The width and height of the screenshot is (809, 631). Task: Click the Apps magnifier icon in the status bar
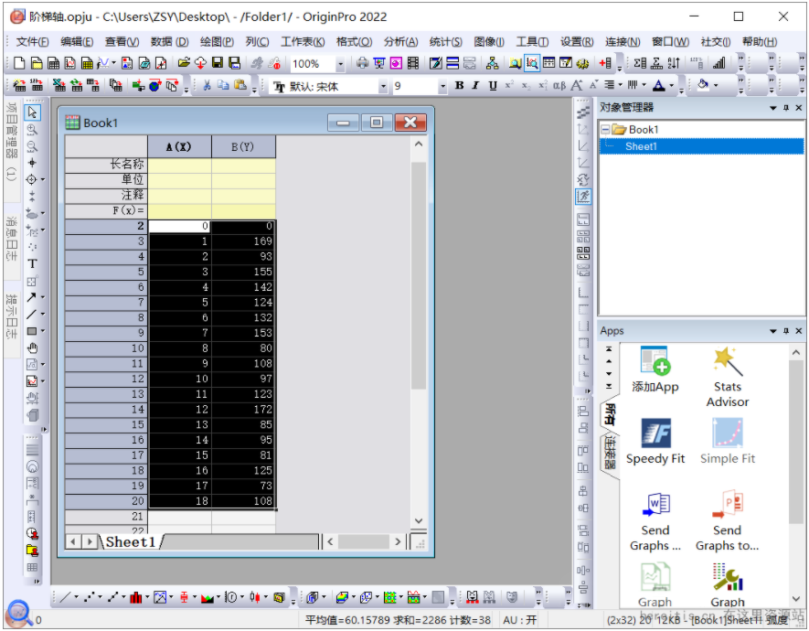(x=19, y=613)
